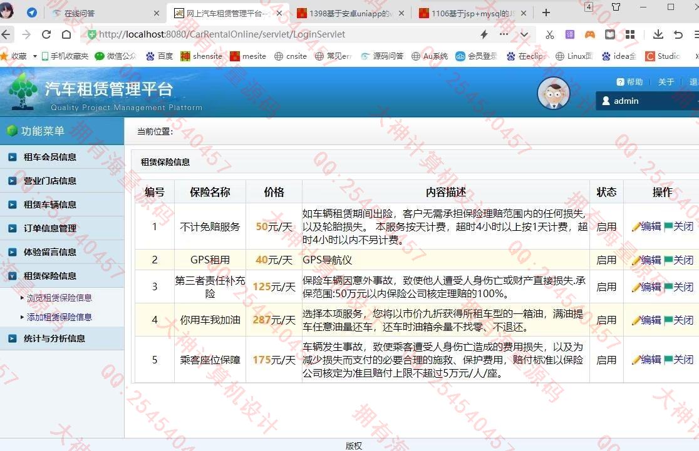The height and width of the screenshot is (451, 699).
Task: Open the 收藏 bookmarks star
Action: click(4, 56)
